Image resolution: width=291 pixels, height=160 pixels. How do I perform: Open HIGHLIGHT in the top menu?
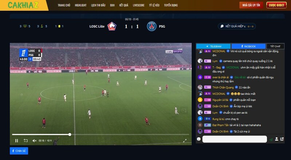80,5
